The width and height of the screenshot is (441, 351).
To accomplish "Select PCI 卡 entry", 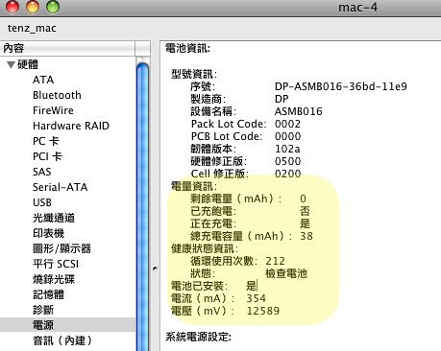I will coord(47,156).
